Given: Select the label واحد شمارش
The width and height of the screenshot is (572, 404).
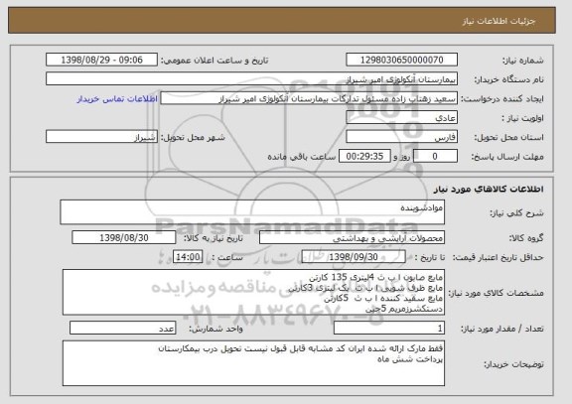Looking at the screenshot, I should click(215, 329).
